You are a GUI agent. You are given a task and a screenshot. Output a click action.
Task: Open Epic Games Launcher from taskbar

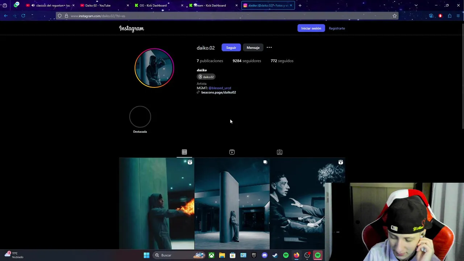254,255
